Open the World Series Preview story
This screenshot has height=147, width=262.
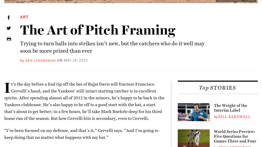tap(235, 136)
